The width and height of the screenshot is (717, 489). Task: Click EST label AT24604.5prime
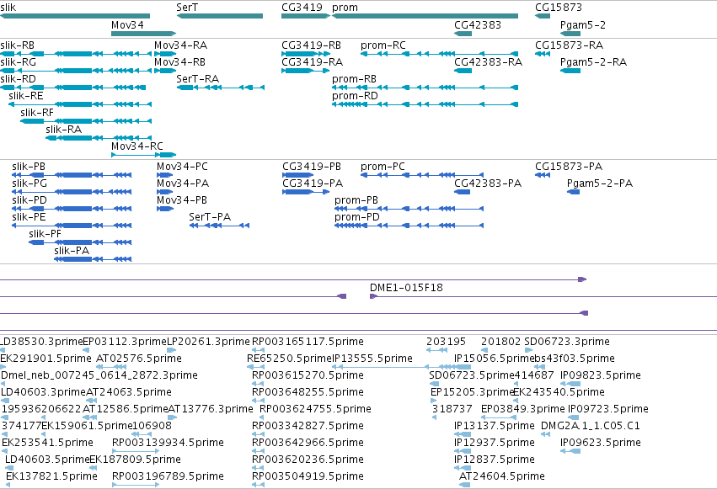tap(501, 476)
